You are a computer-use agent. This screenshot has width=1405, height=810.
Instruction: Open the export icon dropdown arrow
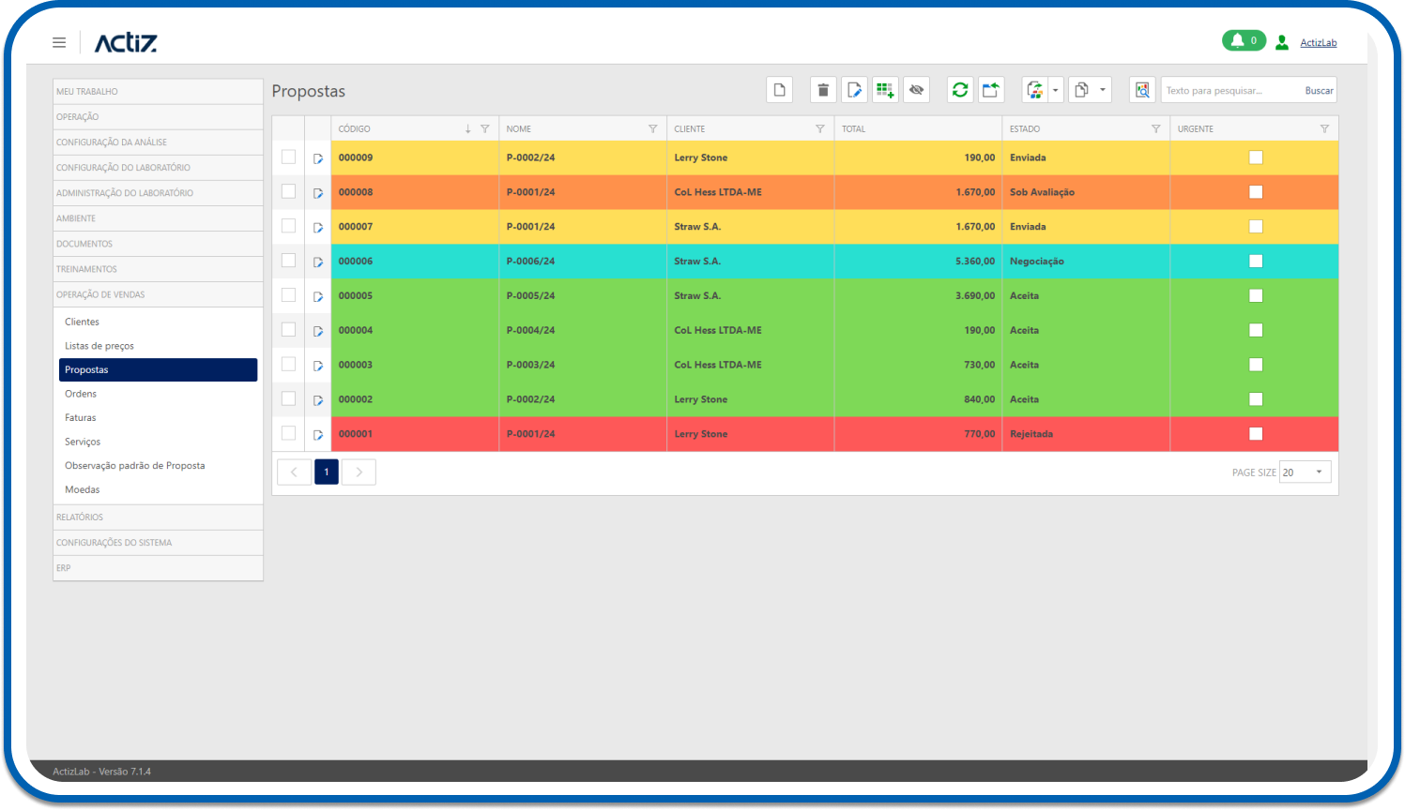tap(1056, 90)
